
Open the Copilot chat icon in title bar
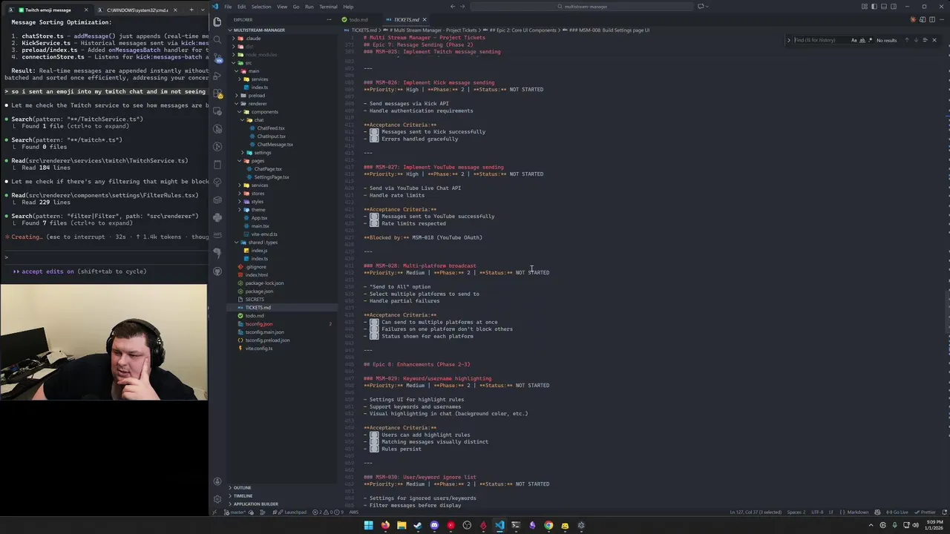pyautogui.click(x=701, y=7)
